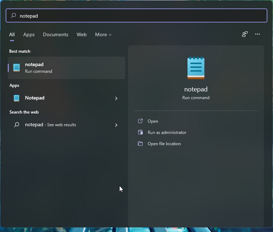The width and height of the screenshot is (273, 232).
Task: Switch to the Documents tab
Action: pyautogui.click(x=56, y=34)
